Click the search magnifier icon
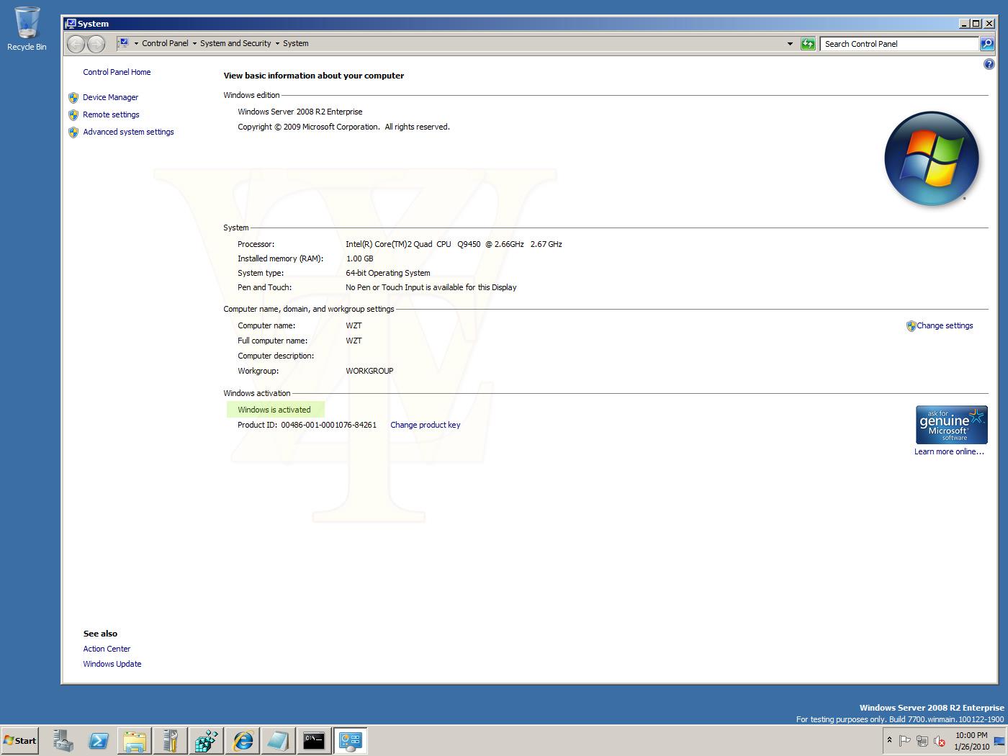This screenshot has width=1008, height=756. [x=987, y=44]
